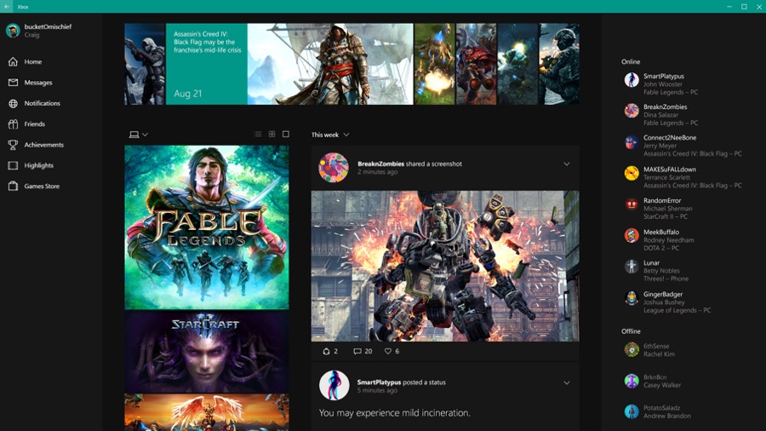Click the soldier thumbnail in banner

pos(559,64)
